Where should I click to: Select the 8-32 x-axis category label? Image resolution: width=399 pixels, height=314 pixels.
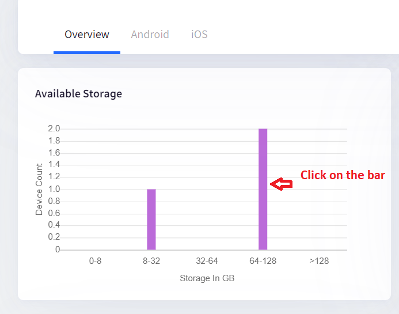[151, 261]
